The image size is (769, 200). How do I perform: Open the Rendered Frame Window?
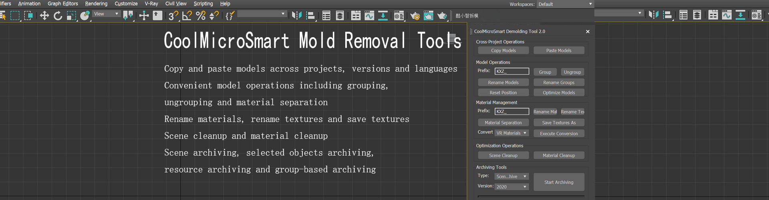(428, 16)
